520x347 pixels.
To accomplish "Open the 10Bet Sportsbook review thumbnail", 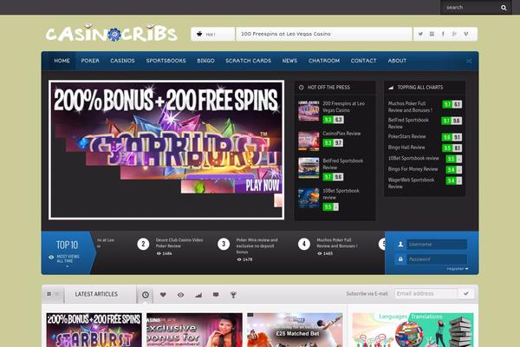I will 309,199.
